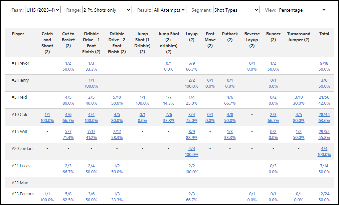This screenshot has width=339, height=205.
Task: Expand the Segment dropdown showing Shot Types
Action: pos(236,10)
